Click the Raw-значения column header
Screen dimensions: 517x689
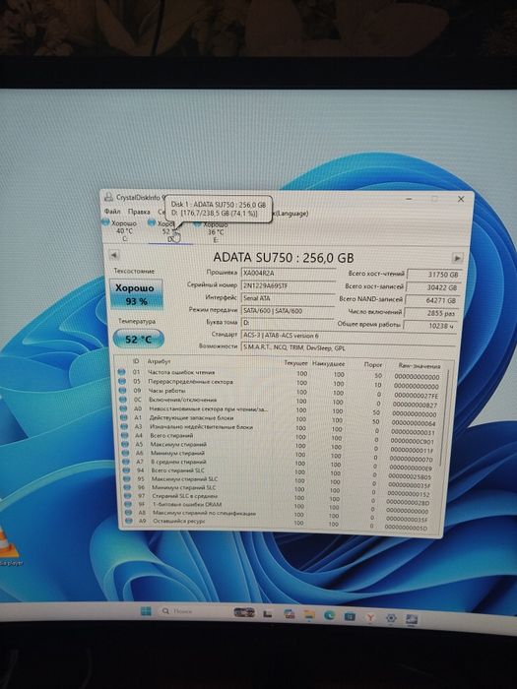coord(419,365)
